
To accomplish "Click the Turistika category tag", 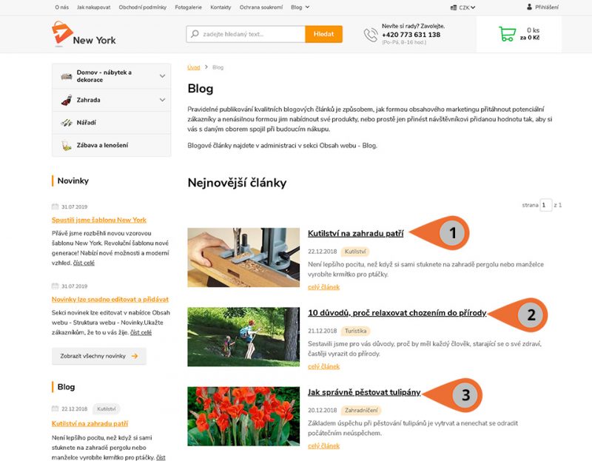I will pyautogui.click(x=356, y=331).
